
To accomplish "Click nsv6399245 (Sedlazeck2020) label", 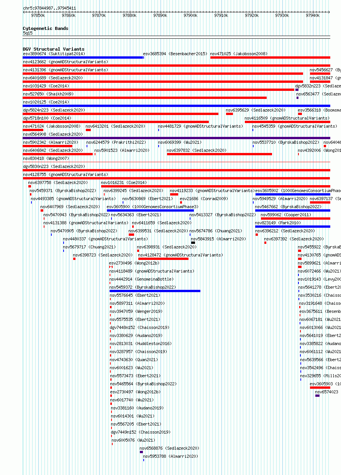I will click(133, 191).
